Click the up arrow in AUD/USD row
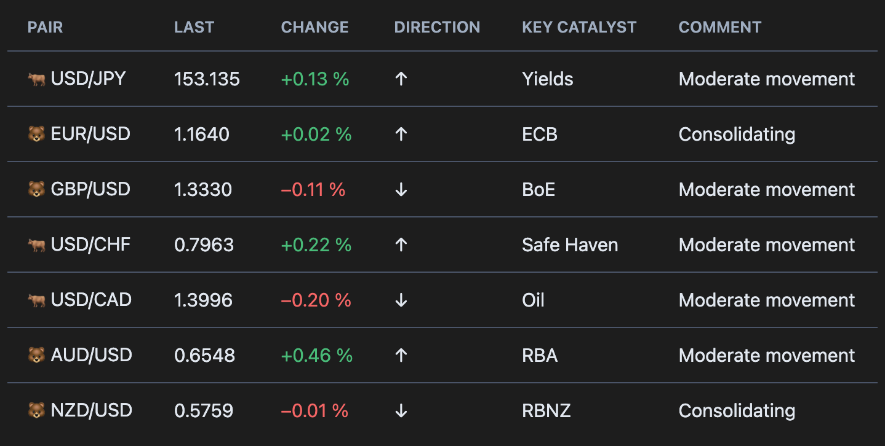The height and width of the screenshot is (446, 885). click(x=401, y=356)
